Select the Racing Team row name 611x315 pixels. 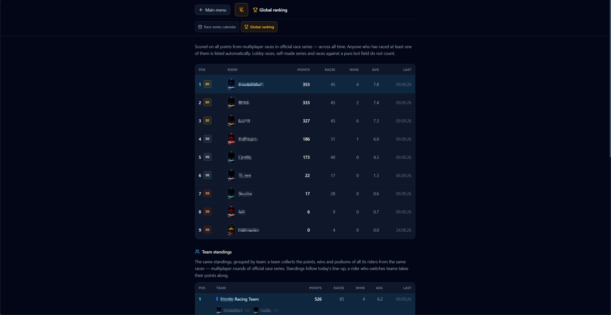[x=240, y=299]
